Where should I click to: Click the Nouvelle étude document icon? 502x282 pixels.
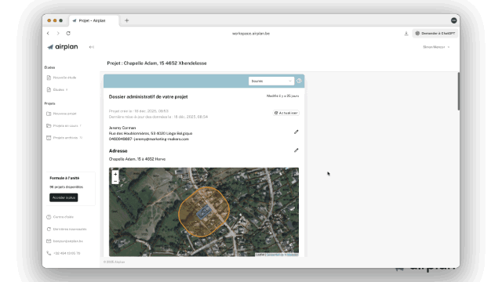pyautogui.click(x=49, y=78)
